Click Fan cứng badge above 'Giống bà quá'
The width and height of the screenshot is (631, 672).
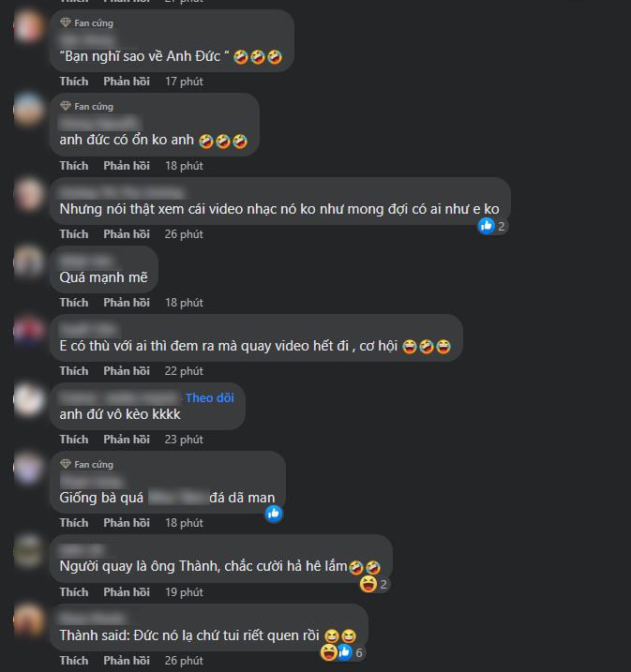86,464
